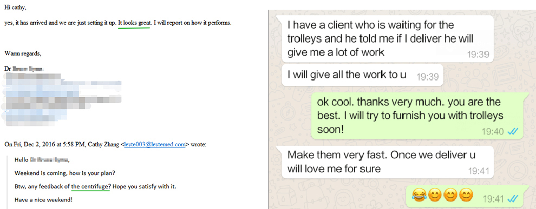Select the green 'ok cool. thanks very much' message

click(x=417, y=116)
